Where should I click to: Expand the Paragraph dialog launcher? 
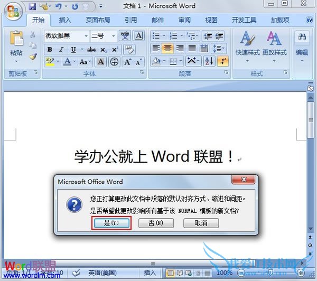click(226, 72)
